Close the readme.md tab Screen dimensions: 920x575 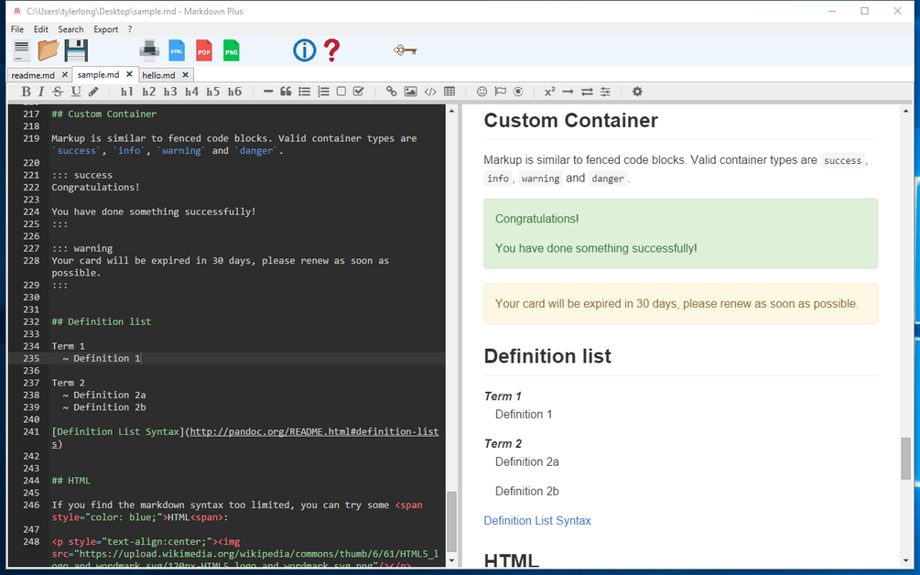[x=65, y=75]
